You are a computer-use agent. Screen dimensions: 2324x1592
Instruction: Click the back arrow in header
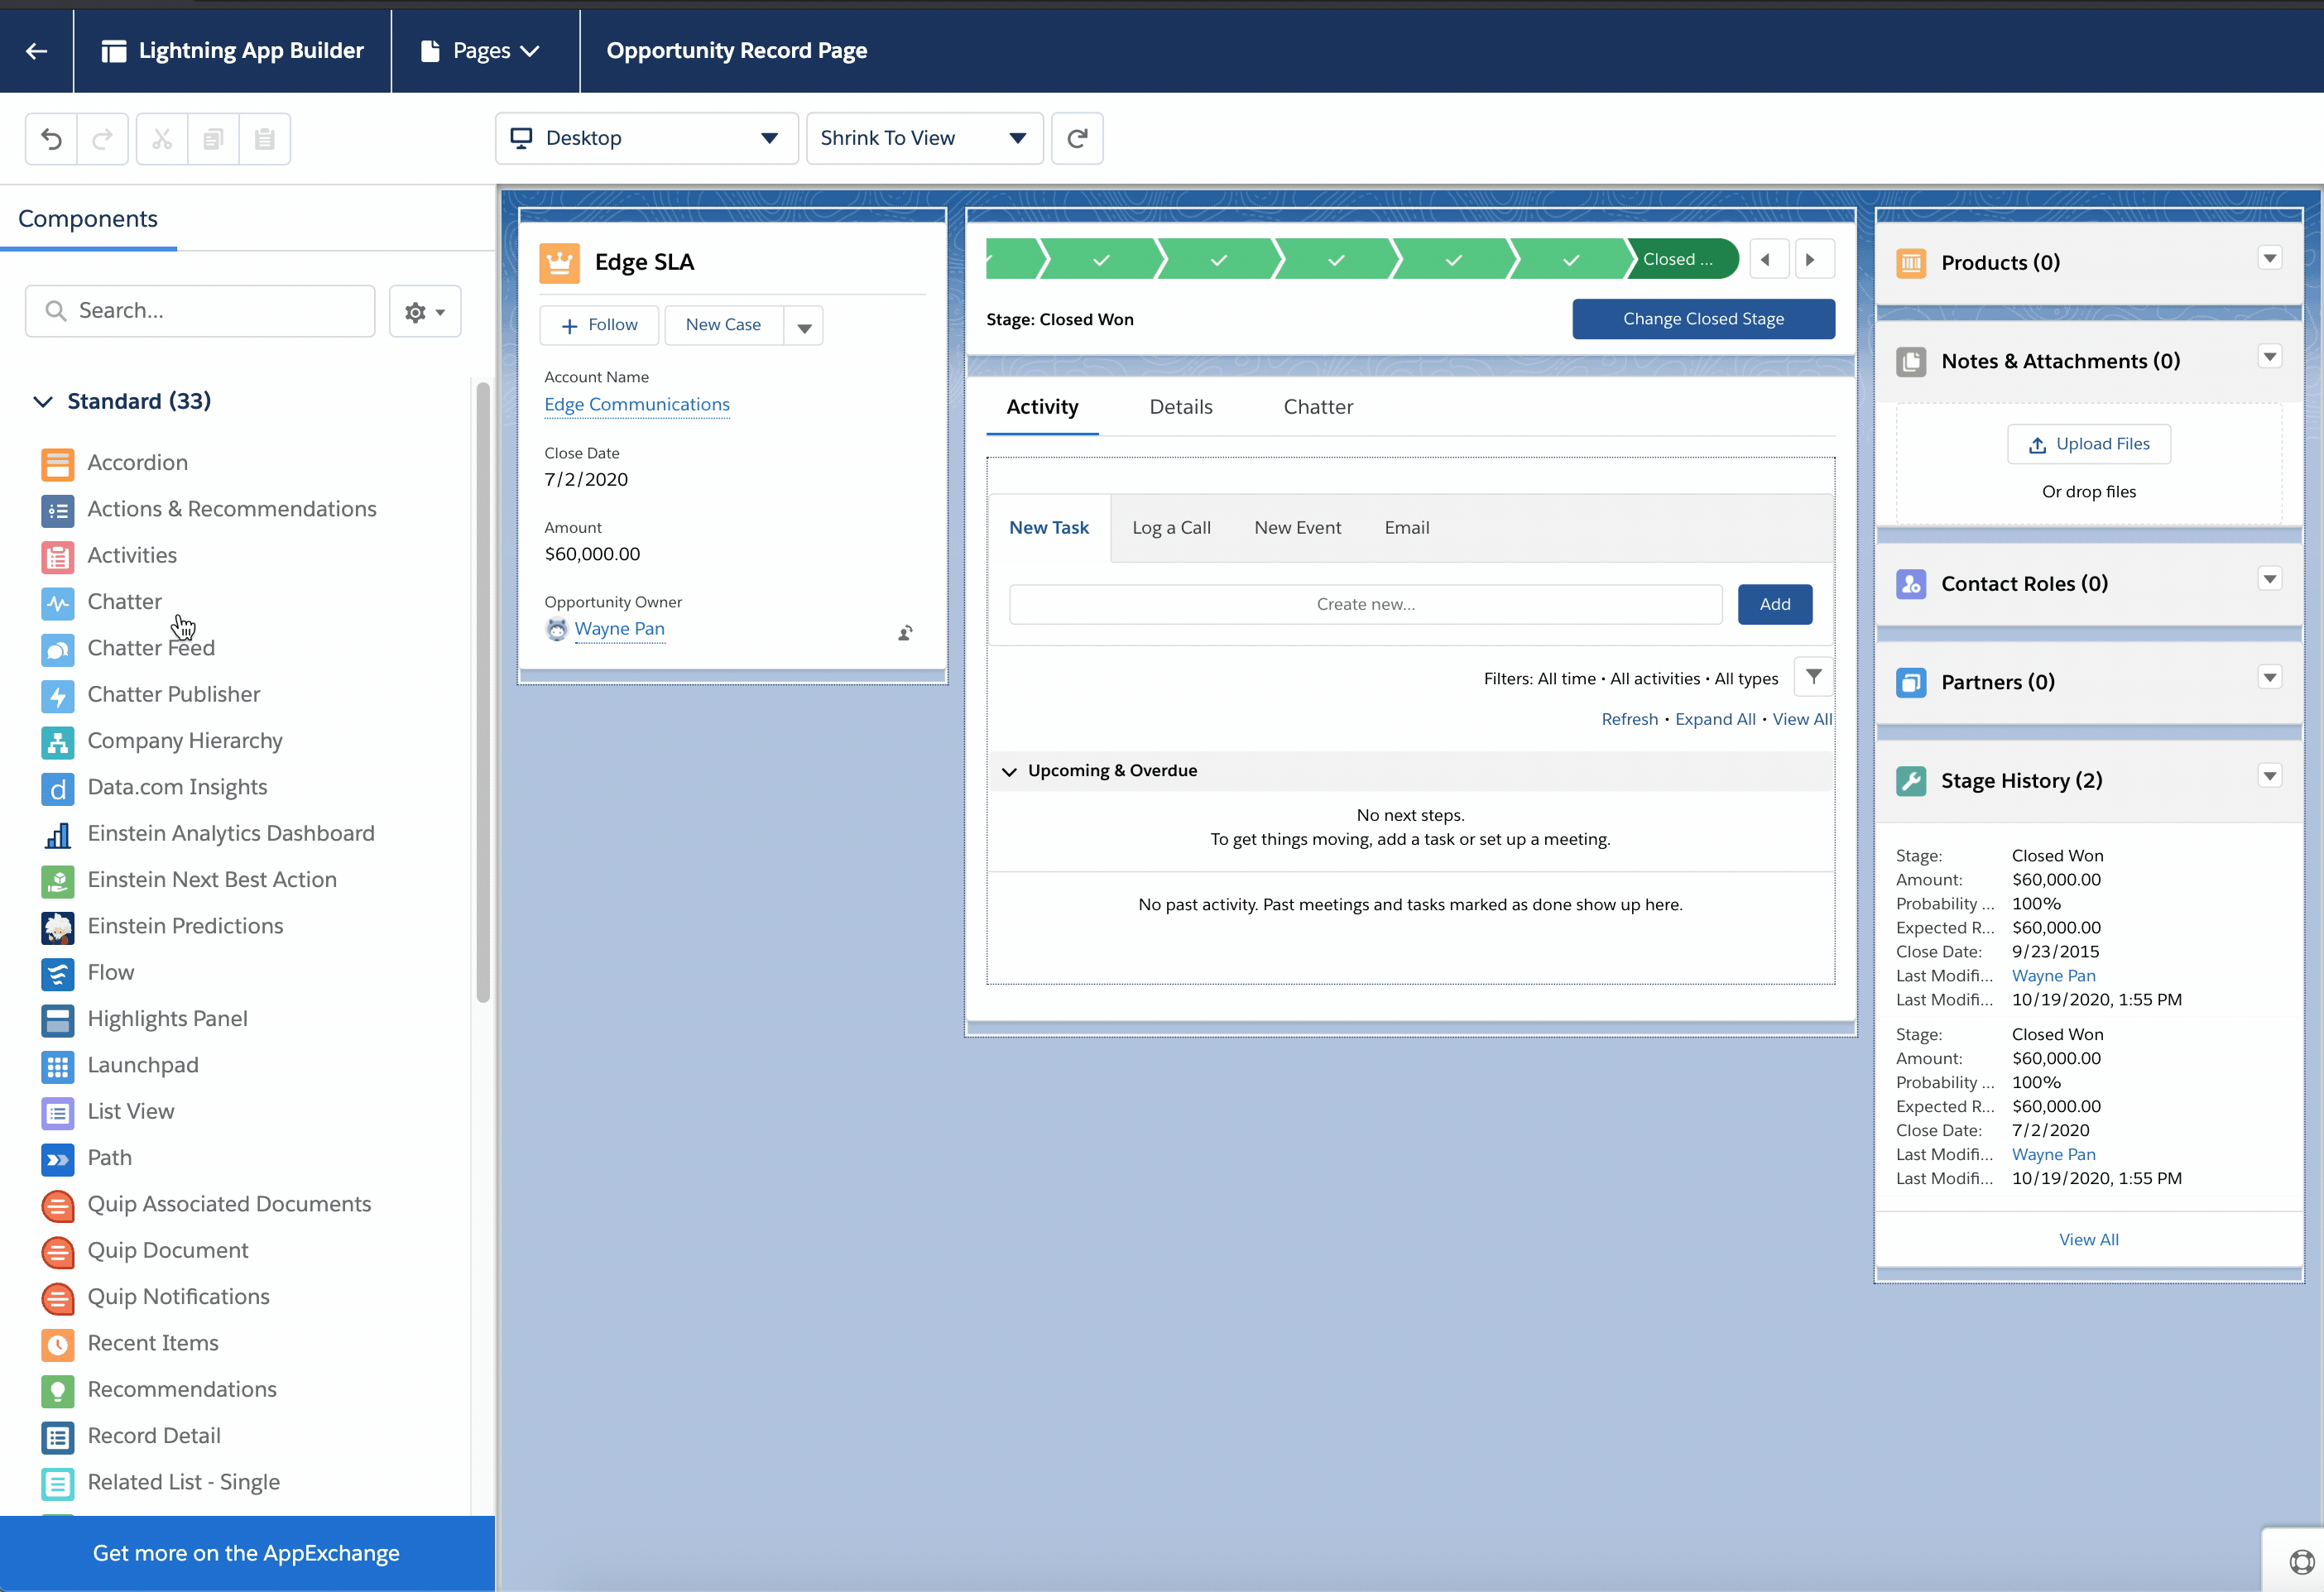(37, 51)
